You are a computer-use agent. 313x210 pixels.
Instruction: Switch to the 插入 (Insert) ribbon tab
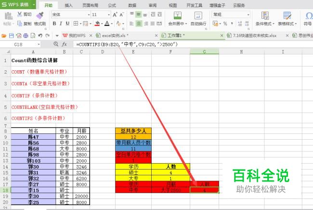coord(68,5)
